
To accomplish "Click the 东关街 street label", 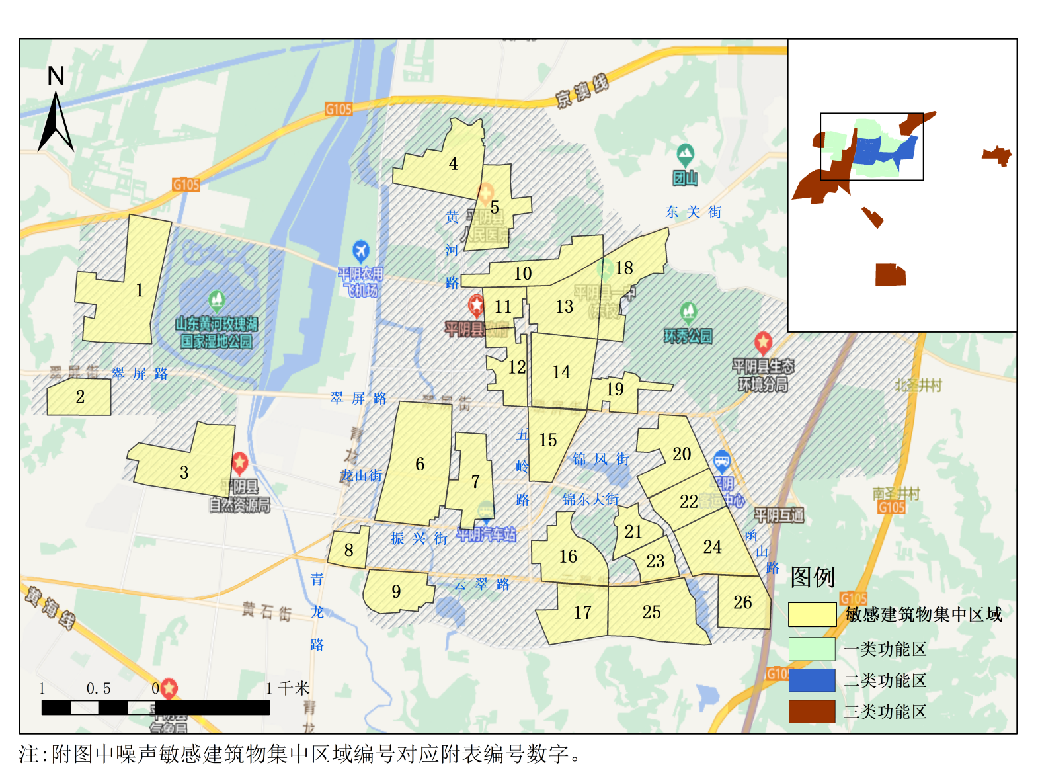I will [693, 212].
